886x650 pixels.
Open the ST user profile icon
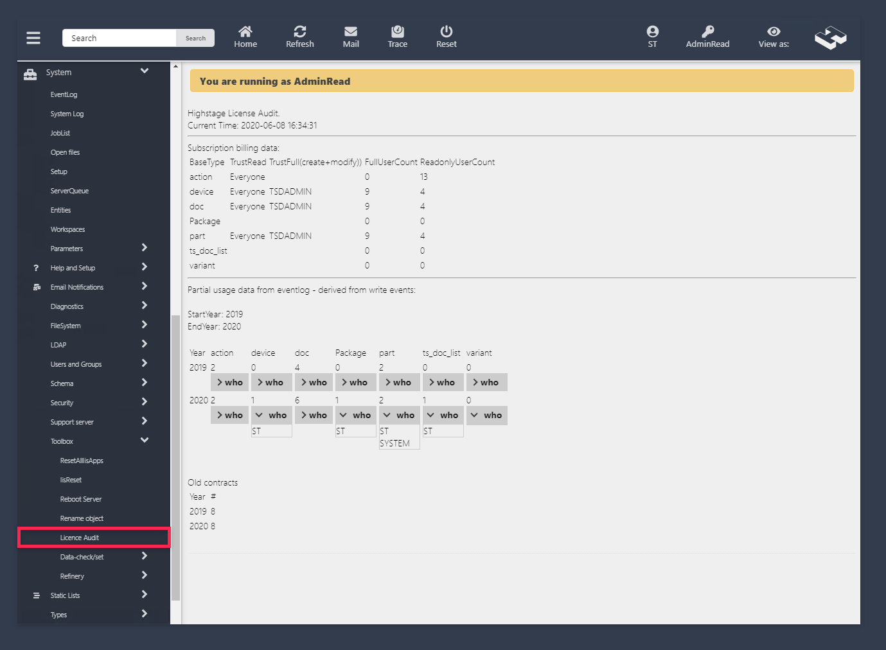(x=653, y=31)
